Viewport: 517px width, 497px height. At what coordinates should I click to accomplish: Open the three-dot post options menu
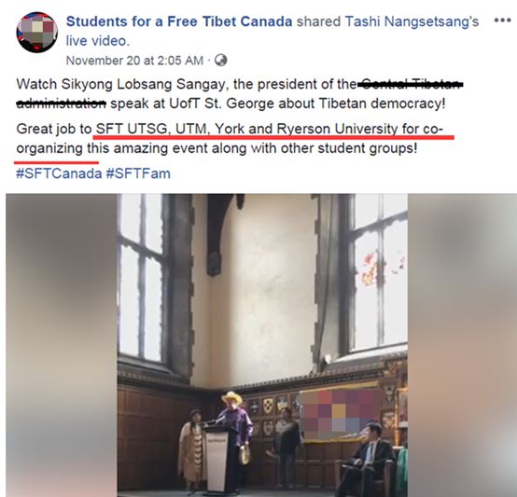[x=502, y=21]
